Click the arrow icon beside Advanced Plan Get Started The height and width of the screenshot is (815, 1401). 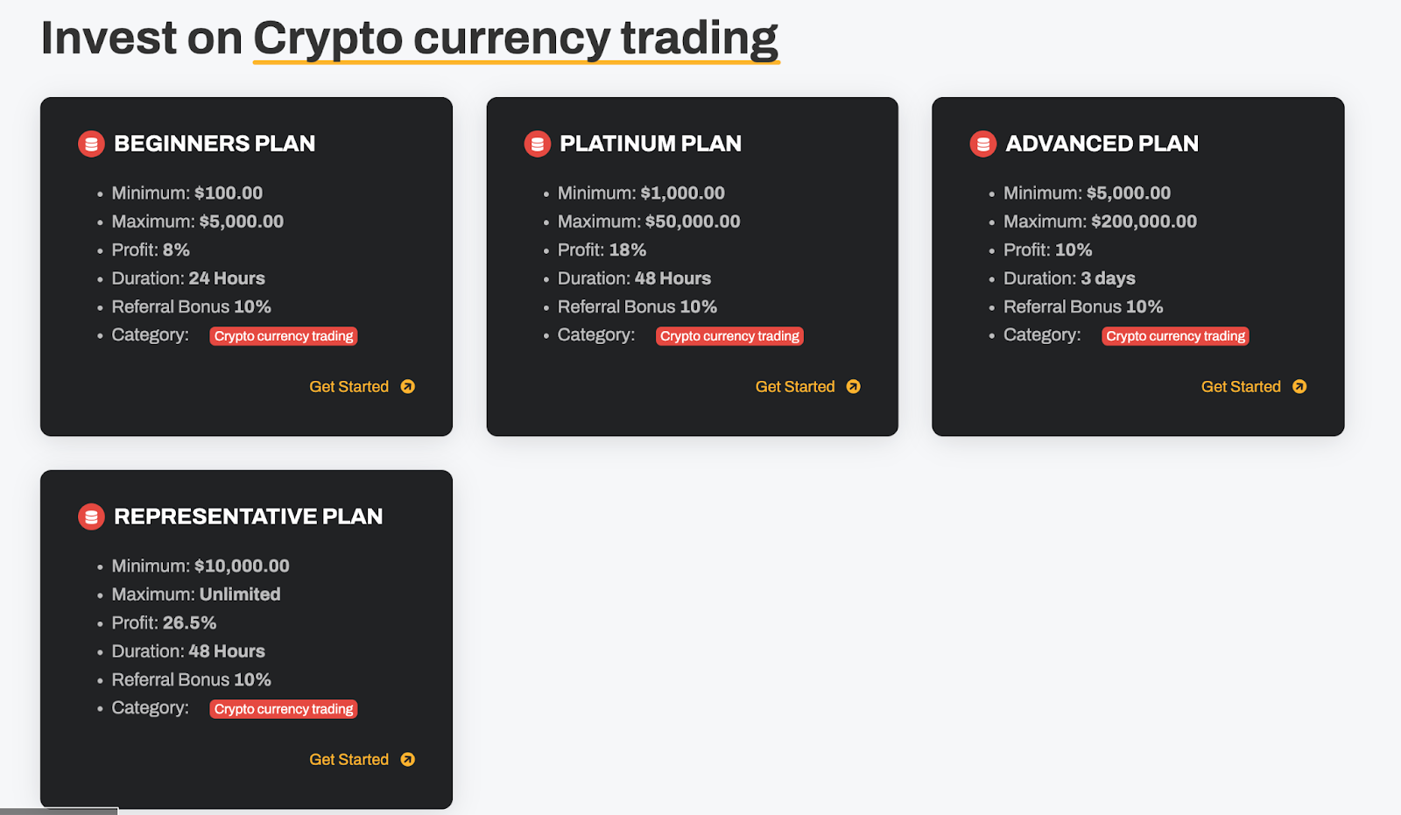[x=1300, y=386]
